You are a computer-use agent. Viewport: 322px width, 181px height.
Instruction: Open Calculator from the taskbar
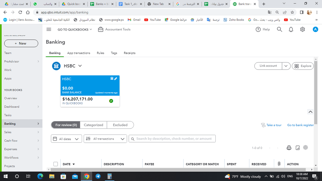click(109, 176)
